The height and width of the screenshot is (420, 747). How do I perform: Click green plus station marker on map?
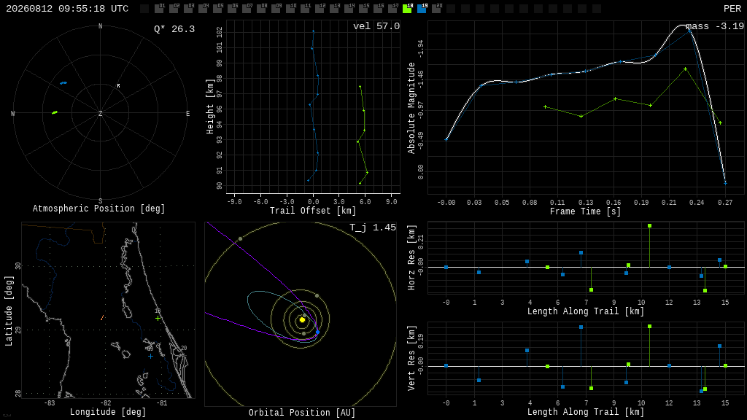pos(158,318)
